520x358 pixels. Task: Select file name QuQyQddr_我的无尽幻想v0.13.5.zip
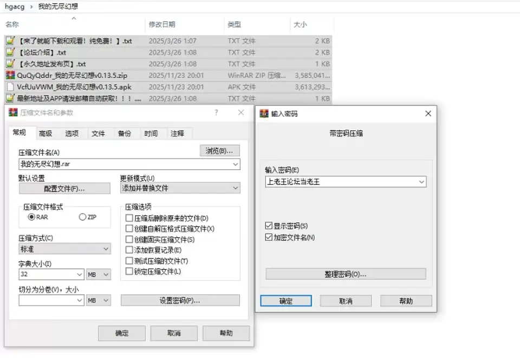point(72,75)
